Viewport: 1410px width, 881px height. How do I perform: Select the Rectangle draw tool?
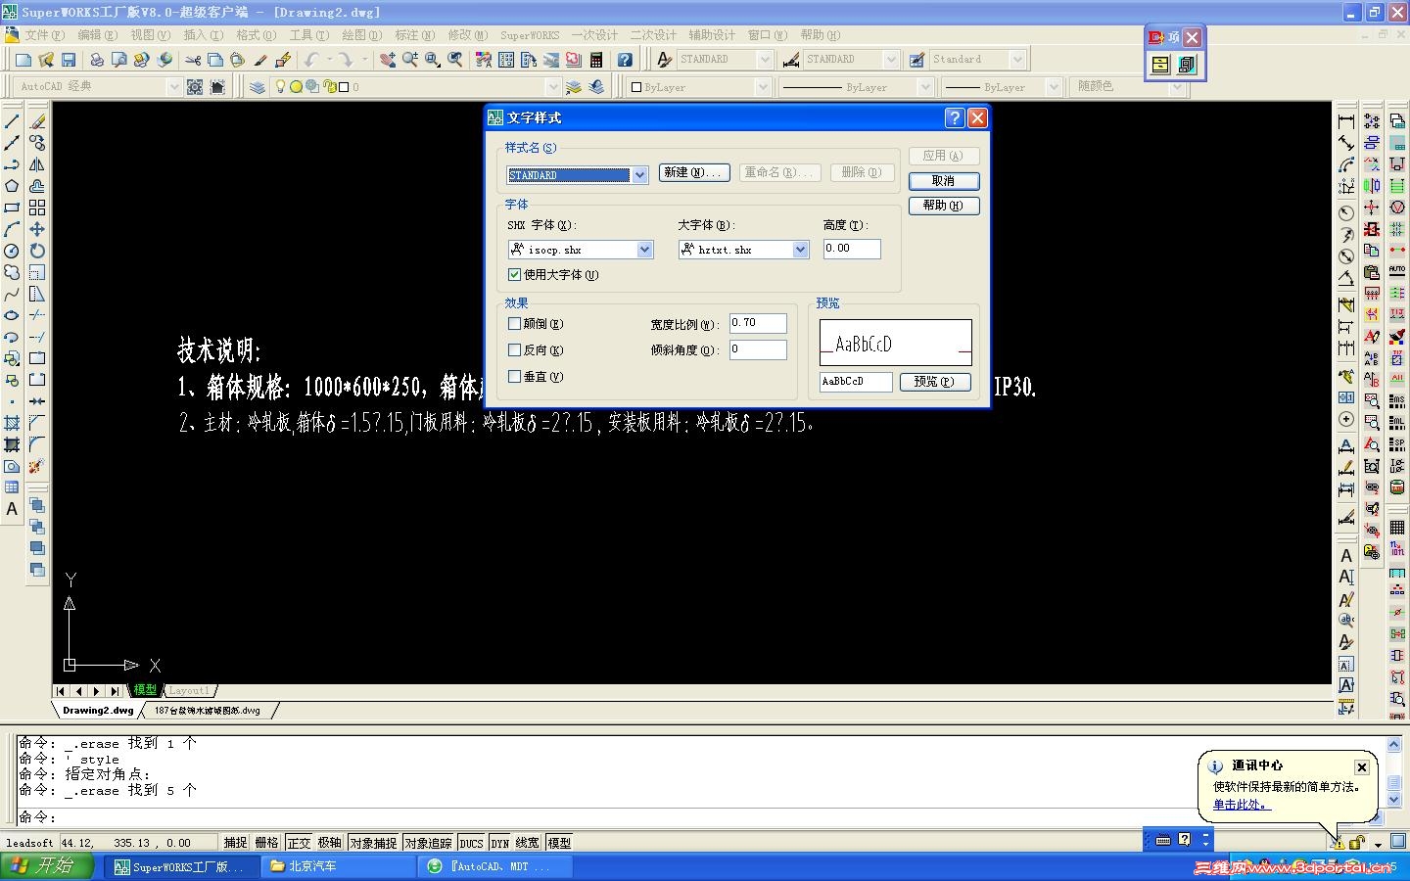tap(12, 208)
